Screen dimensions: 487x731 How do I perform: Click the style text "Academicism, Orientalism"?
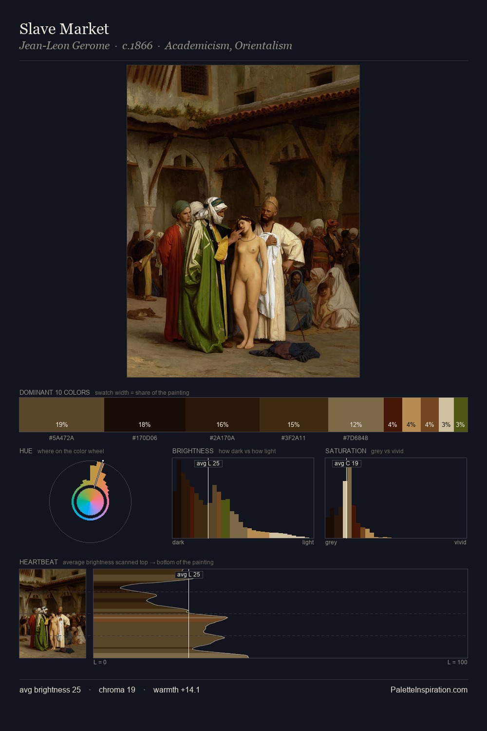[x=228, y=45]
